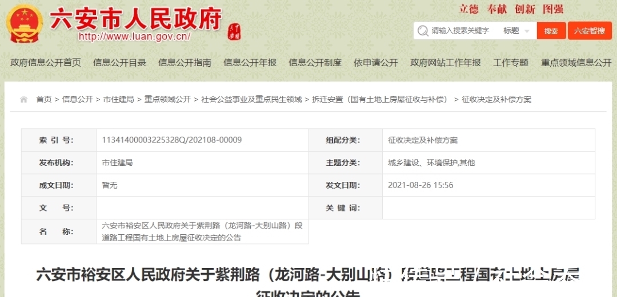This screenshot has width=617, height=297.
Task: Open 工作专题 menu item
Action: pos(511,63)
